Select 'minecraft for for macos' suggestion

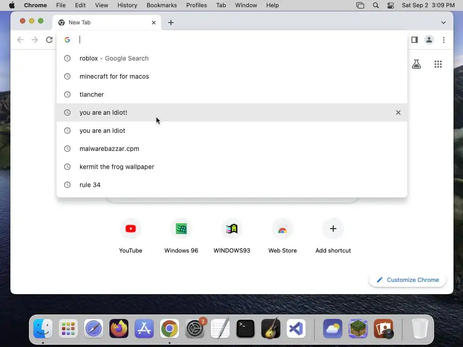click(232, 76)
